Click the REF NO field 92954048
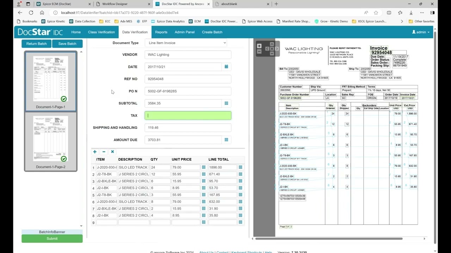The width and height of the screenshot is (451, 253). pyautogui.click(x=188, y=79)
